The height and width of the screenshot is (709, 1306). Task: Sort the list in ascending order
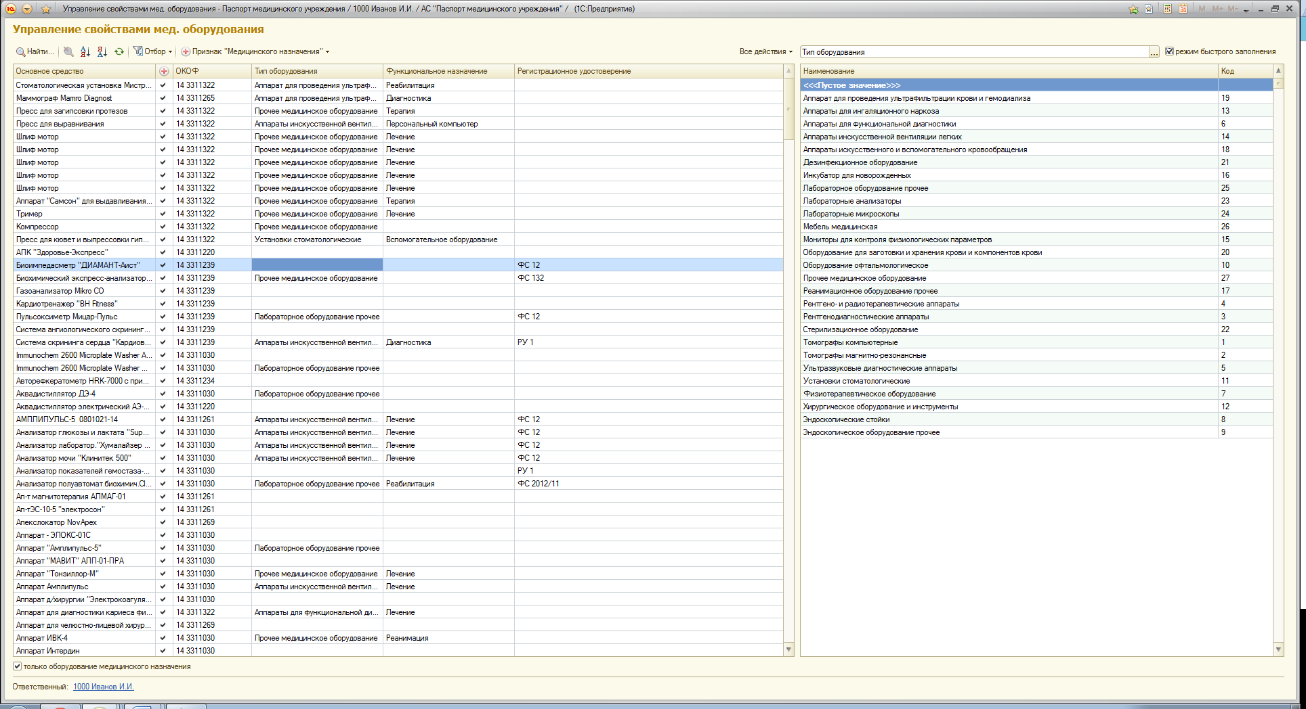pyautogui.click(x=85, y=51)
